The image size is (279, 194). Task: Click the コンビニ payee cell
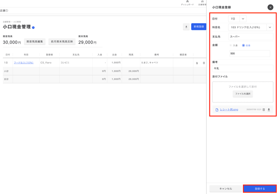coord(65,63)
